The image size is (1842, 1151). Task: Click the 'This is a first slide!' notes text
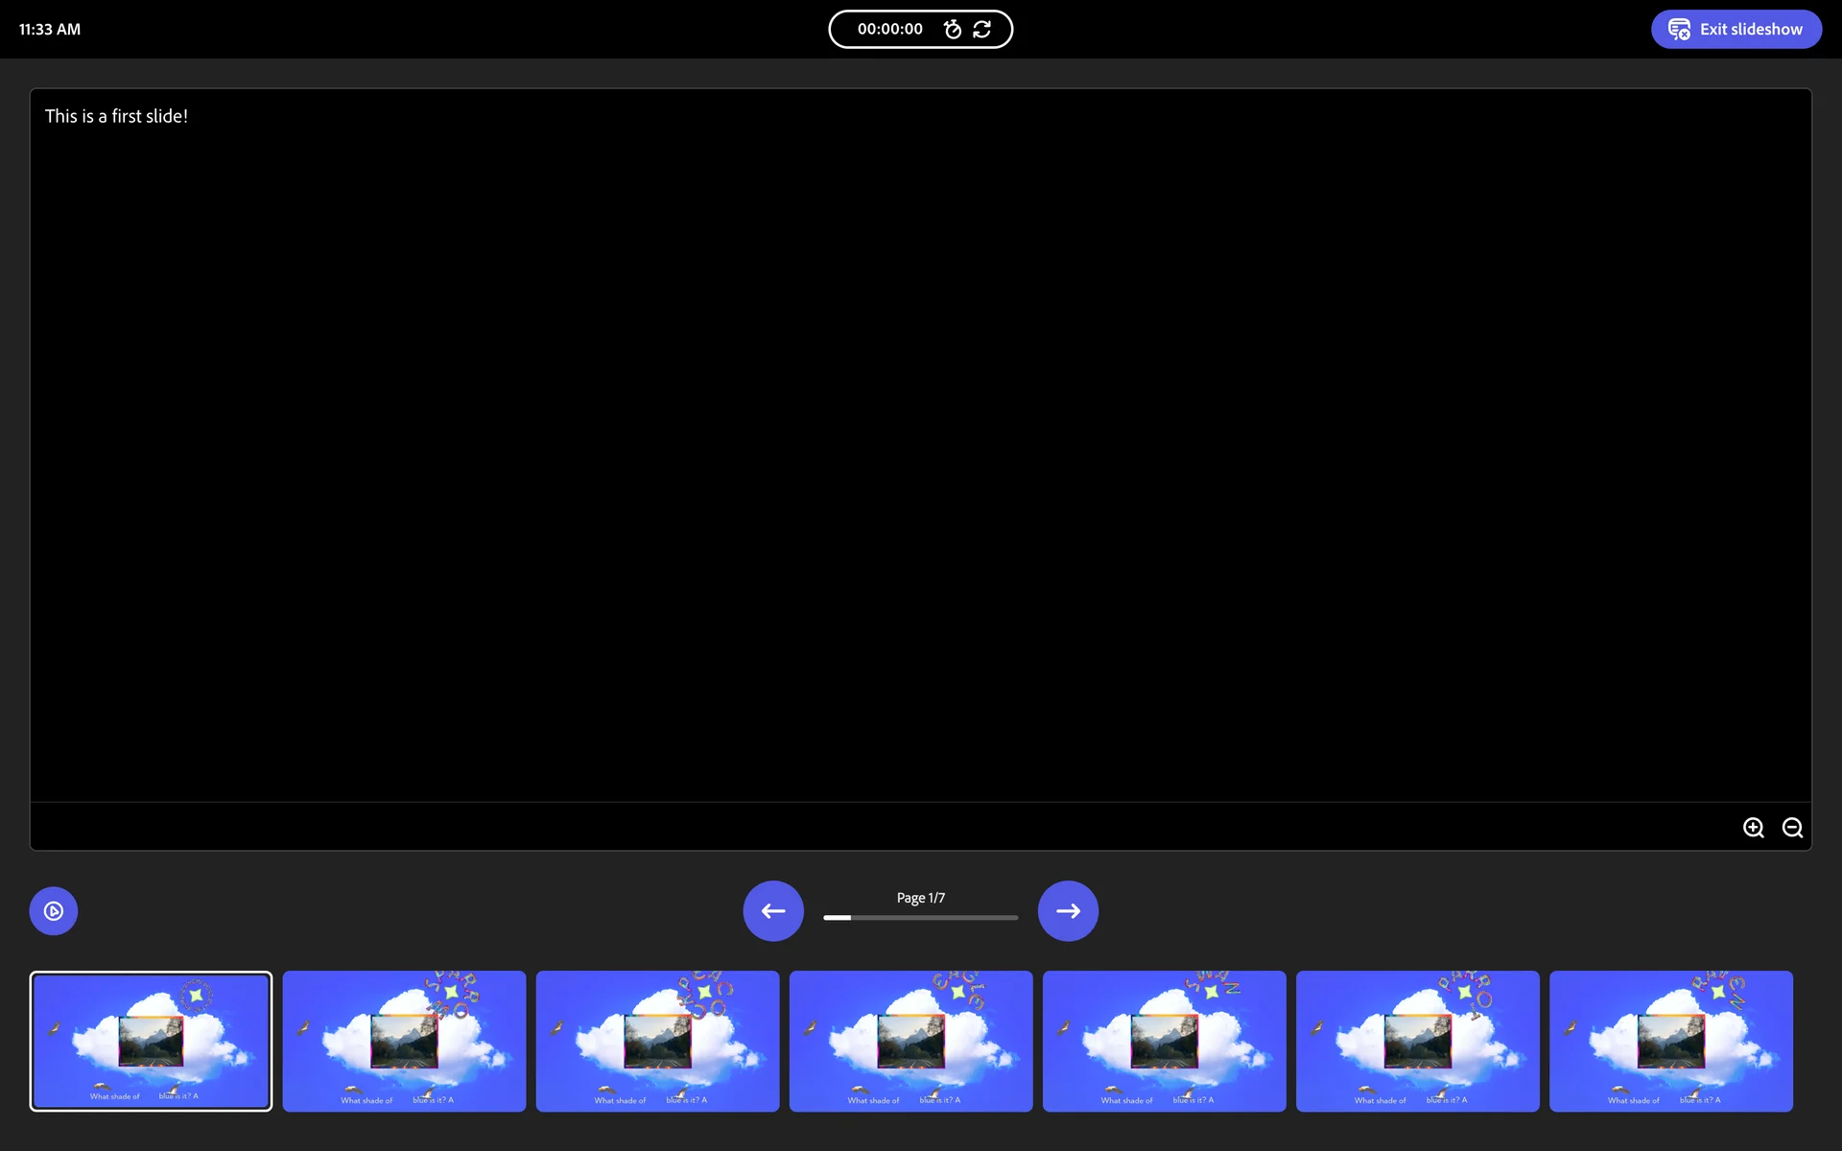point(116,116)
